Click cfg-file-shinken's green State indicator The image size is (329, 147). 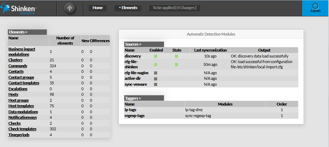coord(177,64)
